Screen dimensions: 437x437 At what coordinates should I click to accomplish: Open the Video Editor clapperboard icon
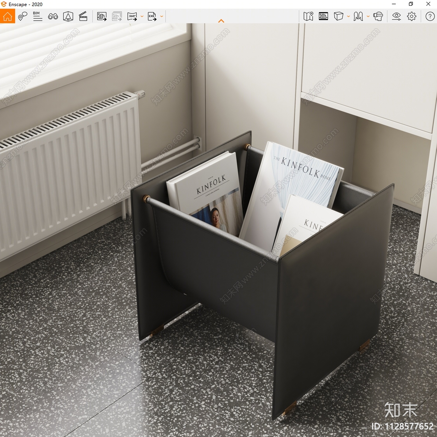click(x=83, y=16)
